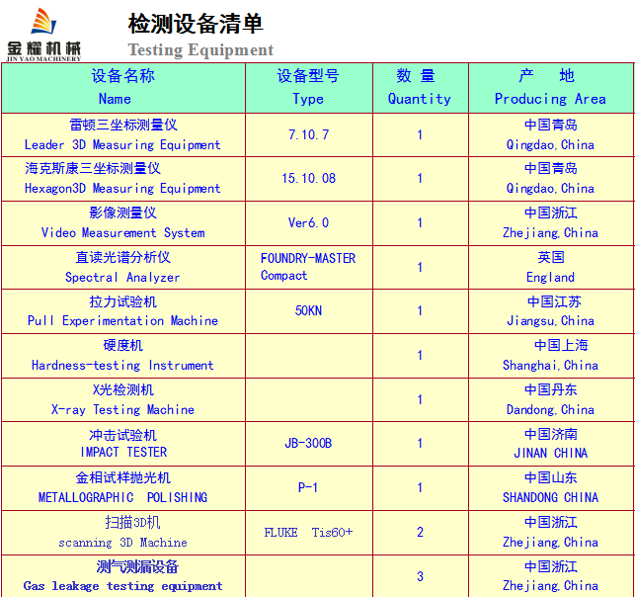Click the 'FLUKE Tis60+' type cell

pos(308,532)
